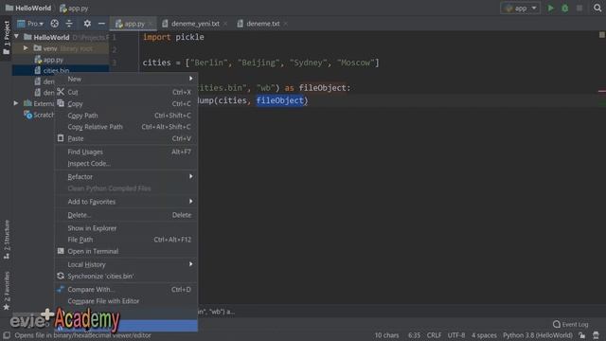Open Search Everywhere magnifier icon
The width and height of the screenshot is (606, 341).
597,9
